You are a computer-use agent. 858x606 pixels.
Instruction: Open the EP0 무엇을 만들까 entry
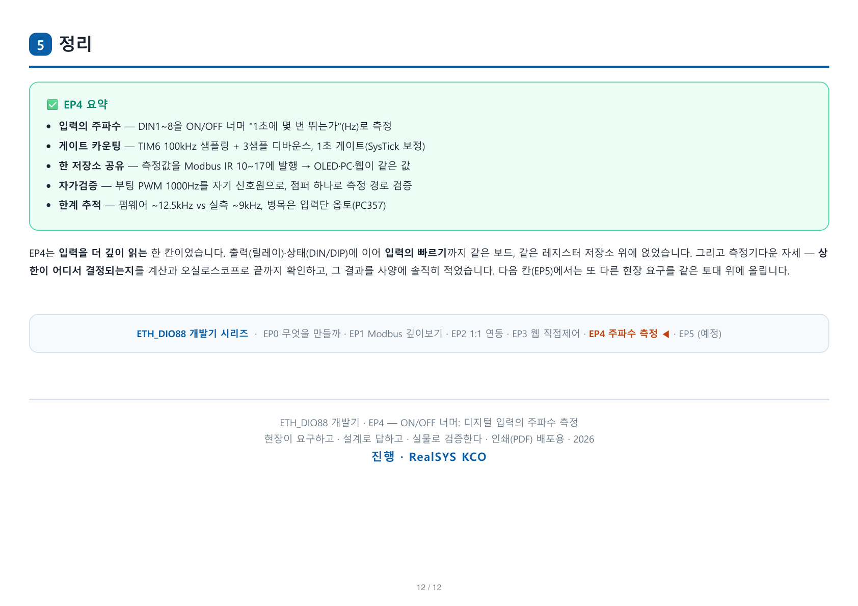(302, 334)
